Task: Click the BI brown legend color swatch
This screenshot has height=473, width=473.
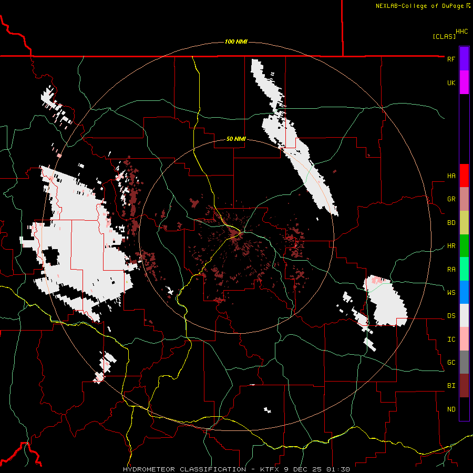Action: (x=464, y=386)
